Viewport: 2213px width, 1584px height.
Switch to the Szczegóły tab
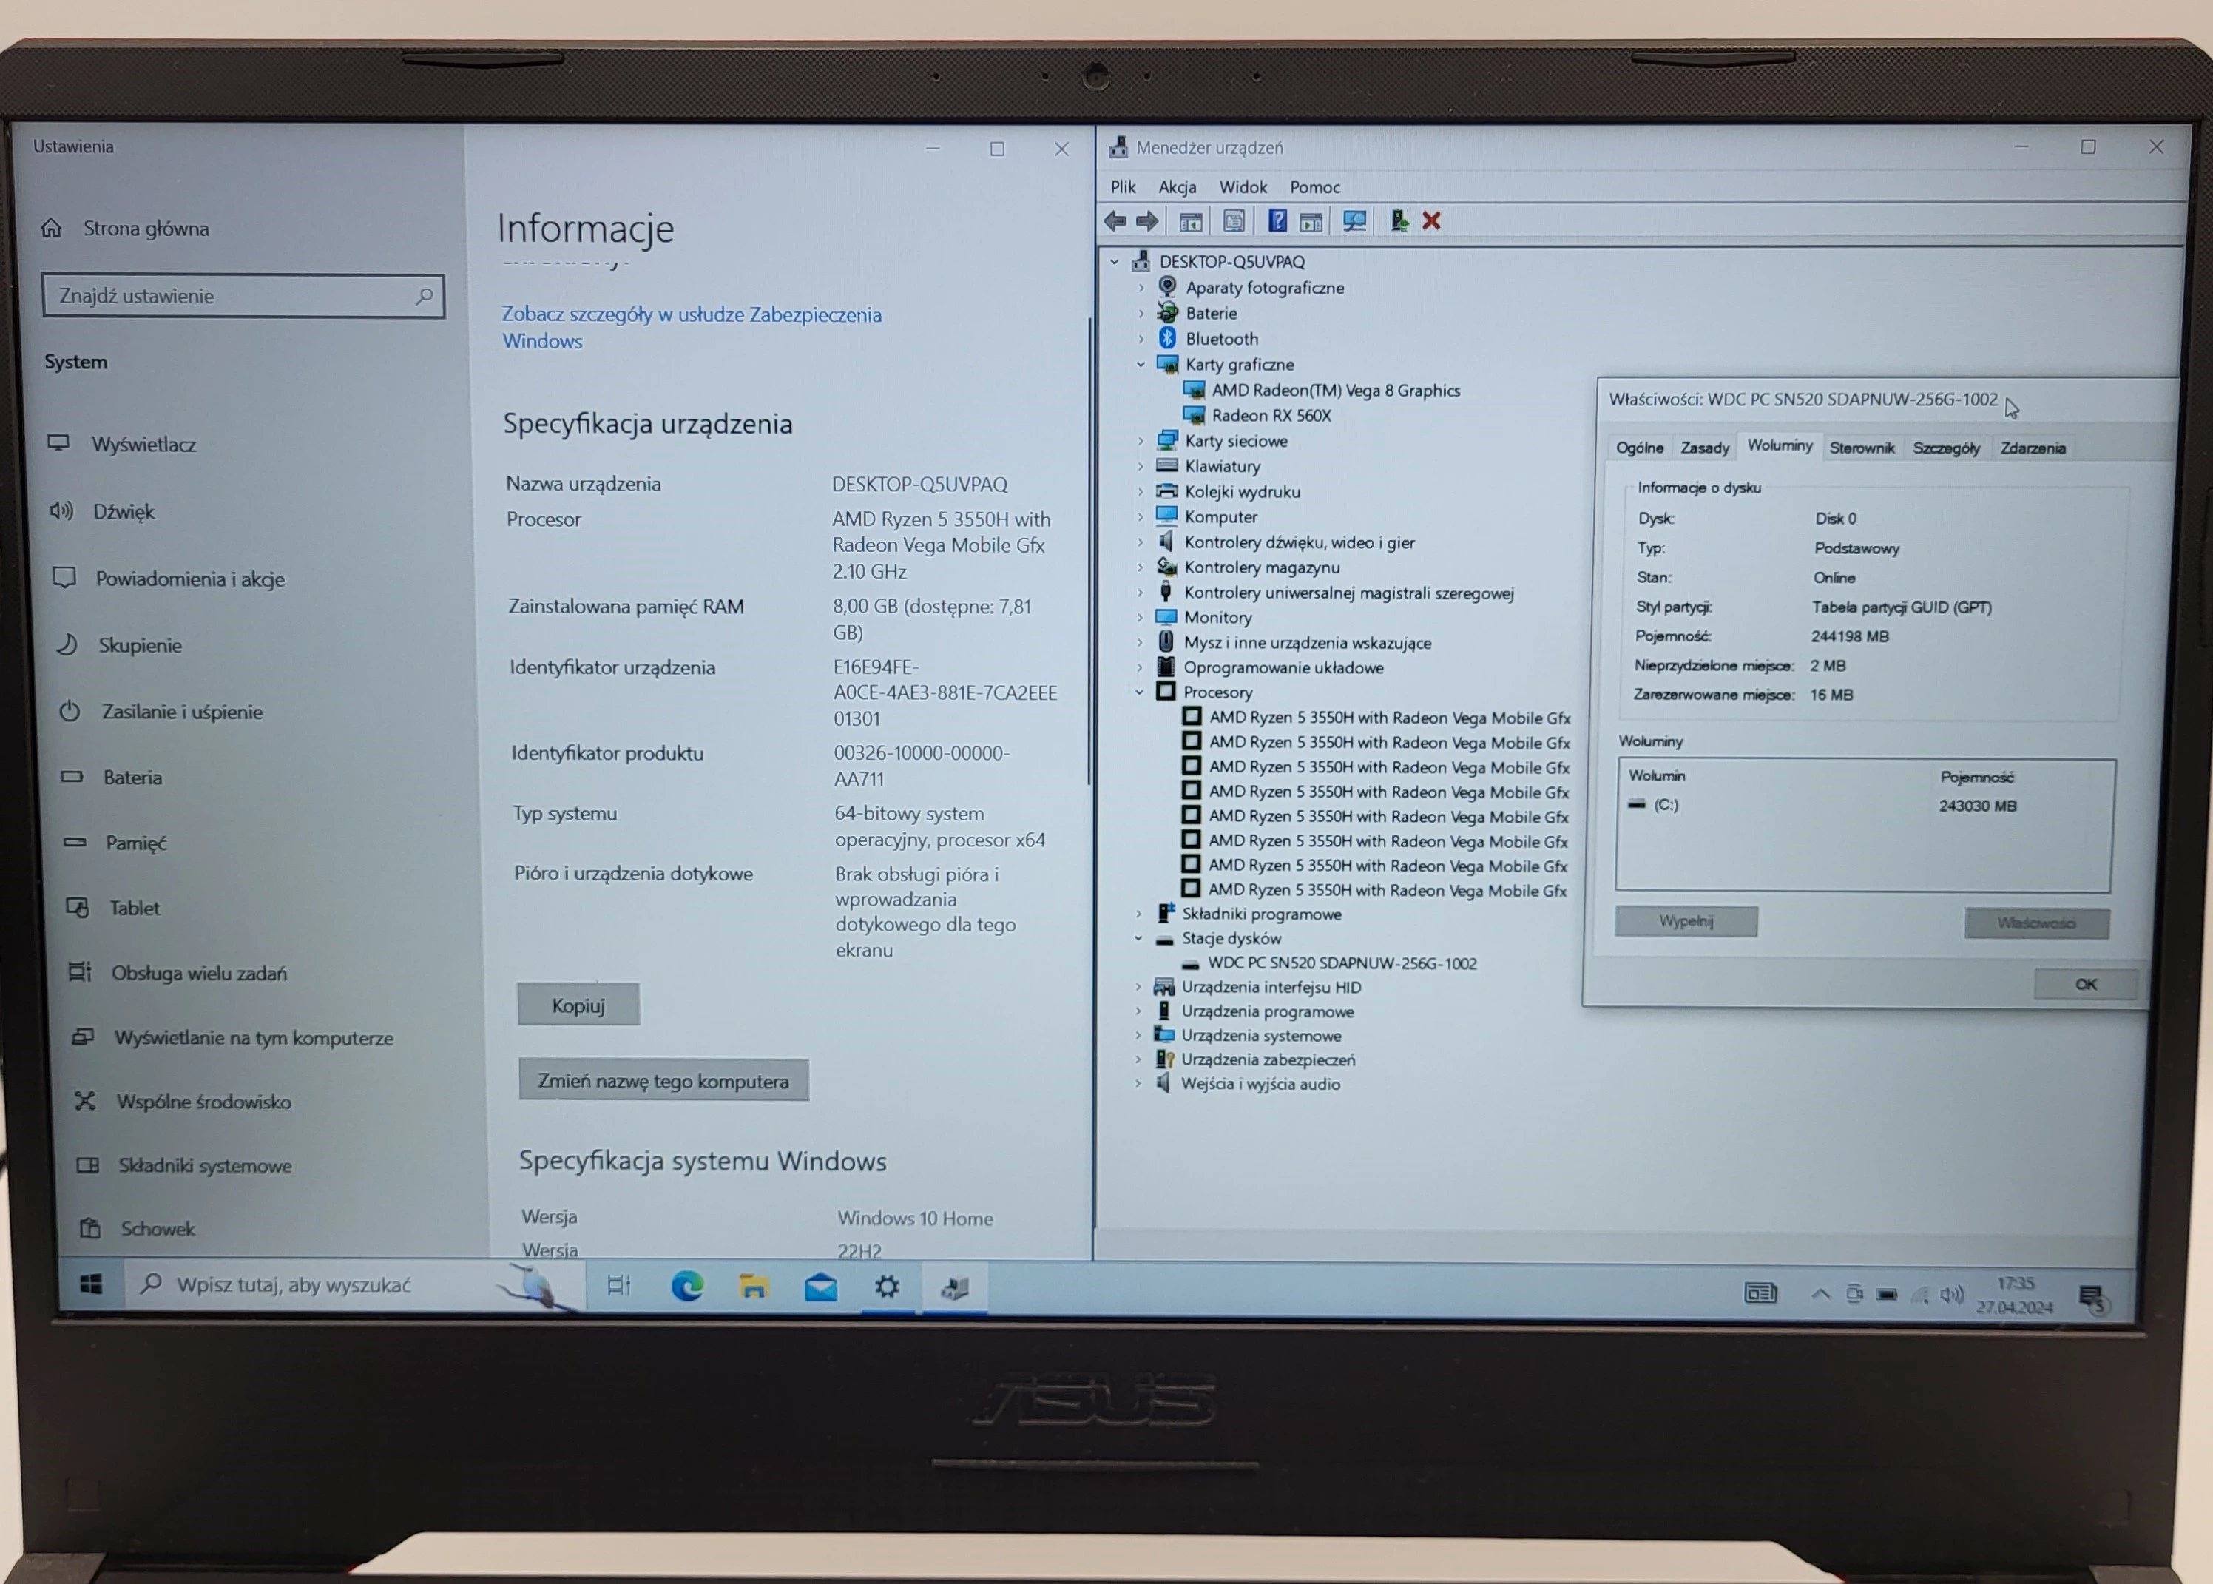pos(1946,448)
